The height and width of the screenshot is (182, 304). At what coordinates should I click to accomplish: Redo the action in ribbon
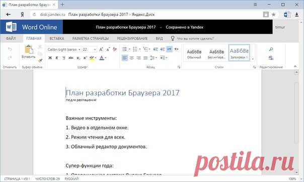(x=10, y=57)
